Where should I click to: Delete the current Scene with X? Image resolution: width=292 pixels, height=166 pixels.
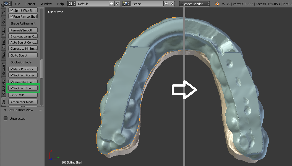click(x=172, y=4)
